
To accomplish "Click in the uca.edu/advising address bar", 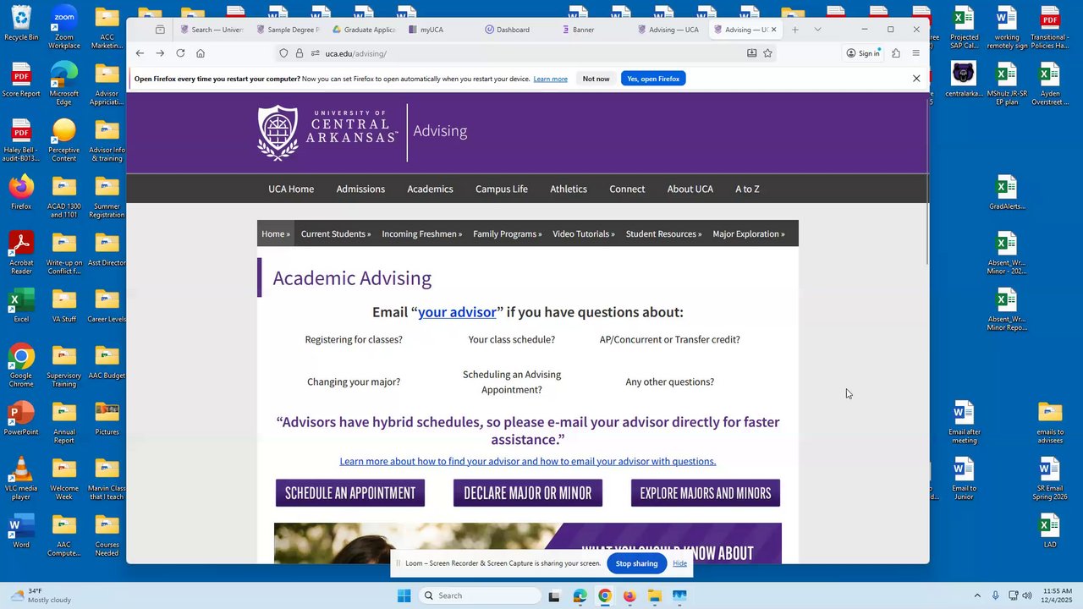I will pyautogui.click(x=525, y=53).
